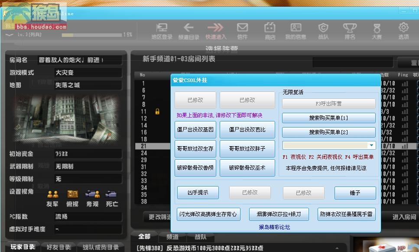Open 大赛 tournament medal icon
This screenshot has width=419, height=252.
[377, 28]
